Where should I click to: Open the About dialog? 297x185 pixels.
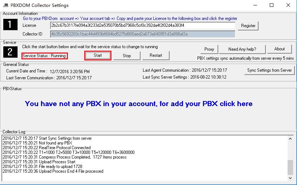[x=279, y=49]
